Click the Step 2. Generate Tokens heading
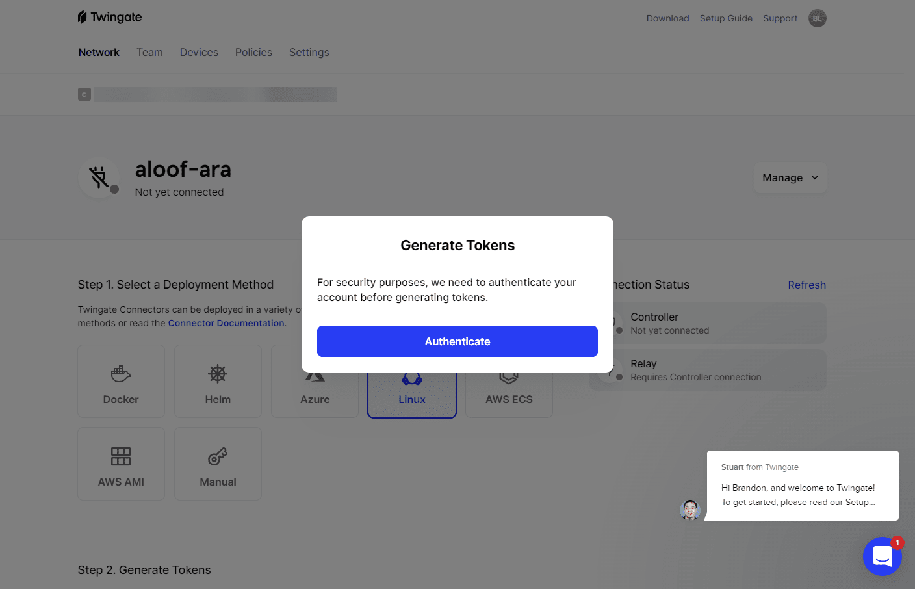This screenshot has height=589, width=915. tap(144, 570)
